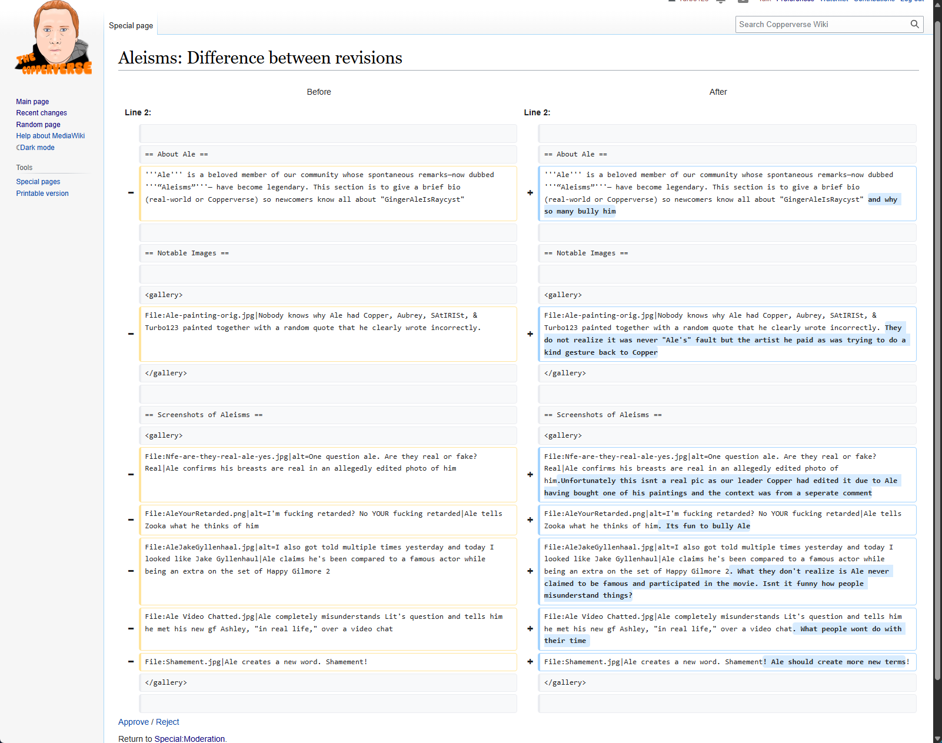The height and width of the screenshot is (743, 942).
Task: Click the 'Tools' sidebar heading
Action: tap(24, 168)
